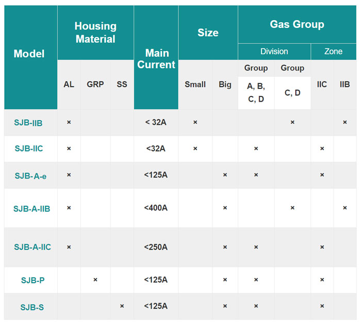Select the SJB-S model link

pyautogui.click(x=32, y=307)
